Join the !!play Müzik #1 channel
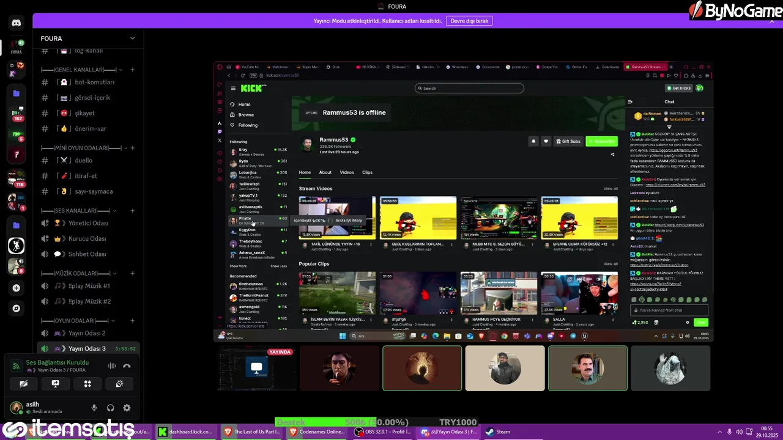The image size is (783, 440). 88,286
